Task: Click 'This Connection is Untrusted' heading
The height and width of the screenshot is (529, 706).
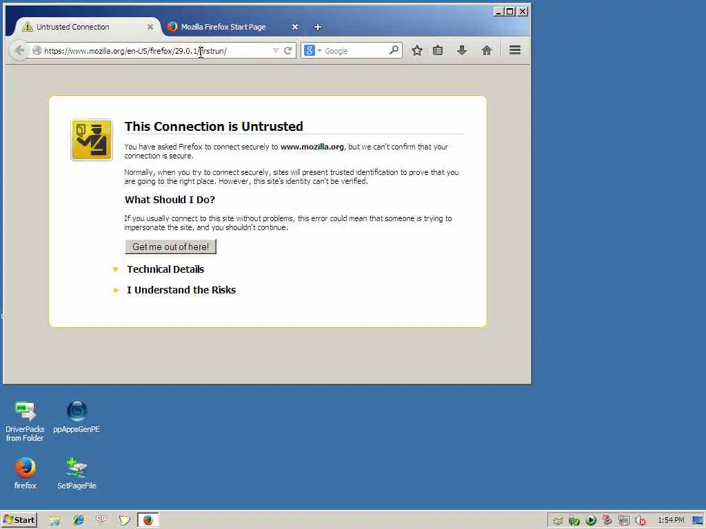Action: pos(214,127)
